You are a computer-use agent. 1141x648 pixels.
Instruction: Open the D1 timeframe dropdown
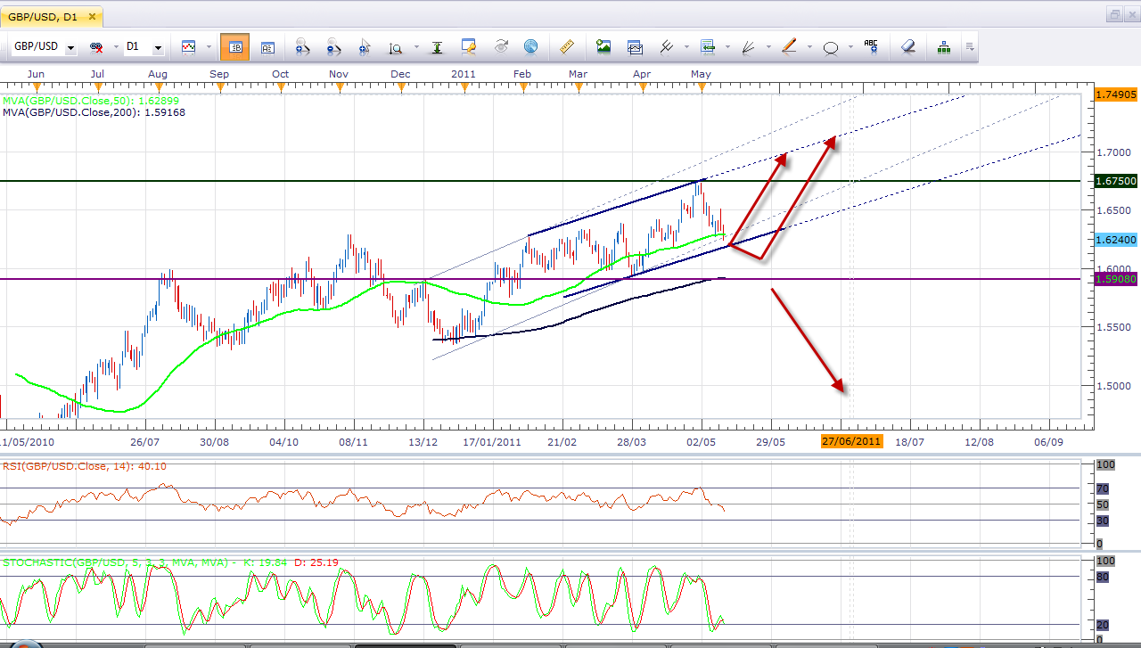pos(159,47)
